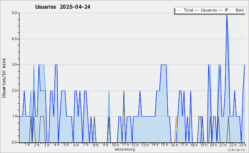Click the '6 h' x-axis label
Viewport: 249px width, 153px height.
coord(76,145)
